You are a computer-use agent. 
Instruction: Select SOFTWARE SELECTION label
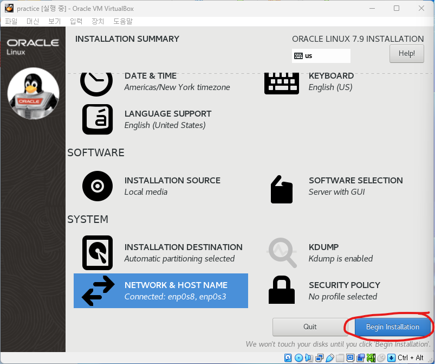pos(356,180)
